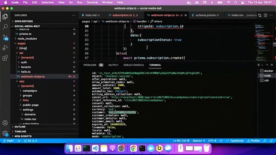Click the main branch indicator
This screenshot has height=155, width=276.
click(9, 141)
